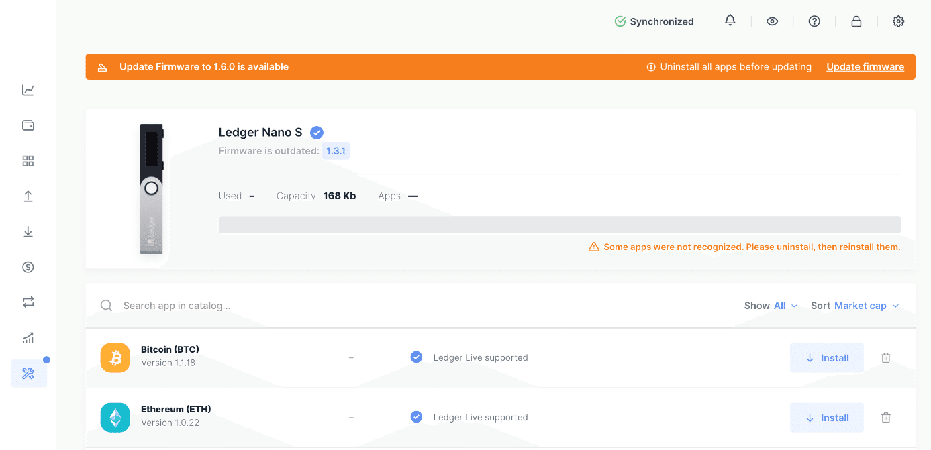Select the Manager tools sidebar item
The height and width of the screenshot is (450, 931).
tap(28, 374)
